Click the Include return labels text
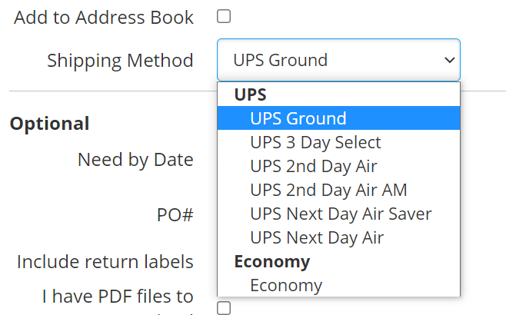506x315 pixels. coord(105,261)
